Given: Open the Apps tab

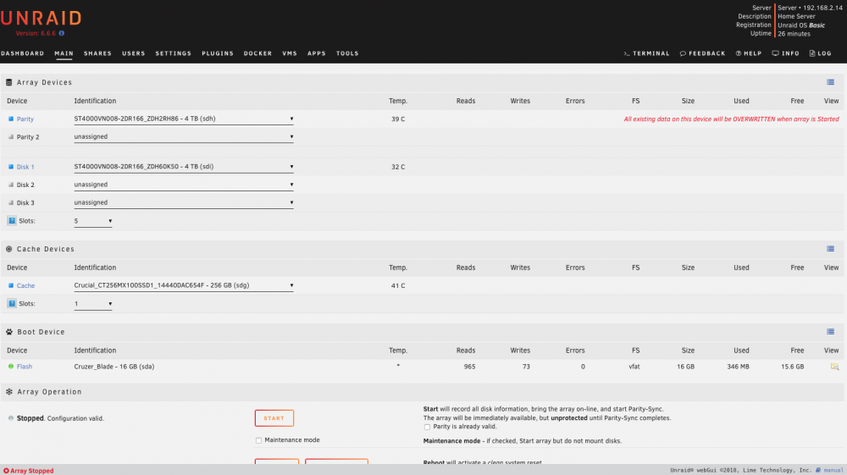Looking at the screenshot, I should 317,53.
